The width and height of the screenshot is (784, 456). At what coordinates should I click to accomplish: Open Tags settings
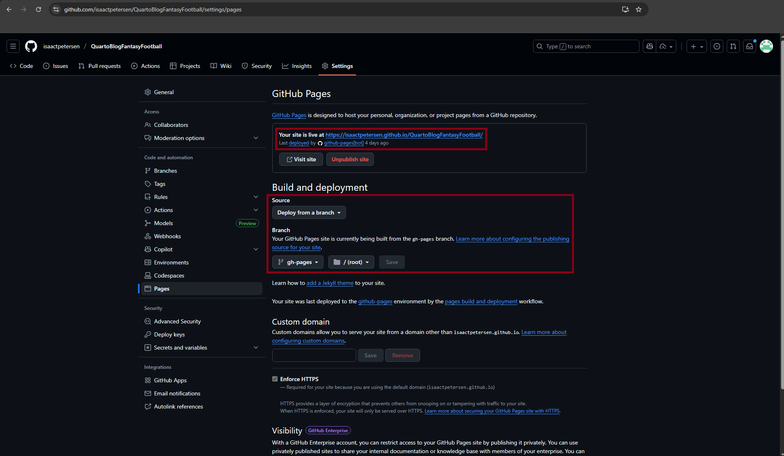[x=201, y=184]
